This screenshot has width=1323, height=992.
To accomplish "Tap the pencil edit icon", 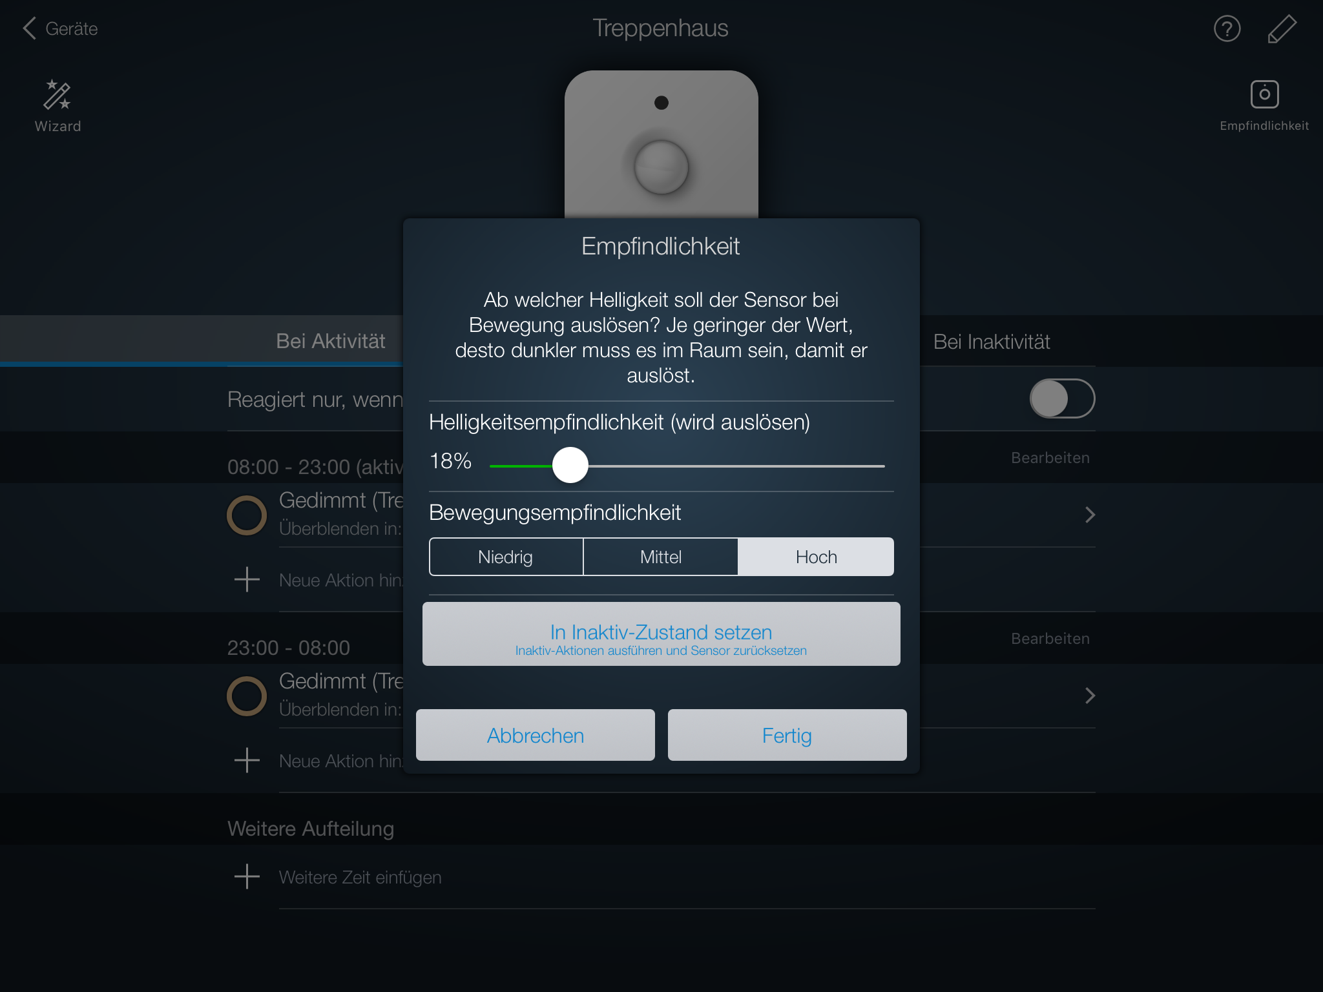I will (1282, 29).
